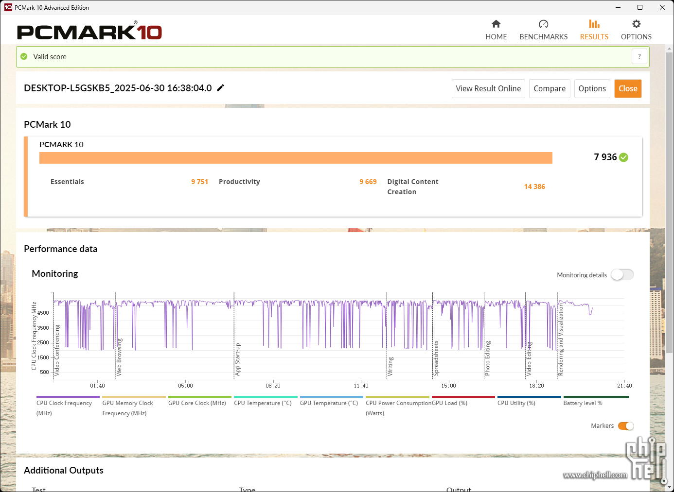The width and height of the screenshot is (674, 492).
Task: Click the result name DESKTOP-L5GSKB5 title
Action: 118,88
